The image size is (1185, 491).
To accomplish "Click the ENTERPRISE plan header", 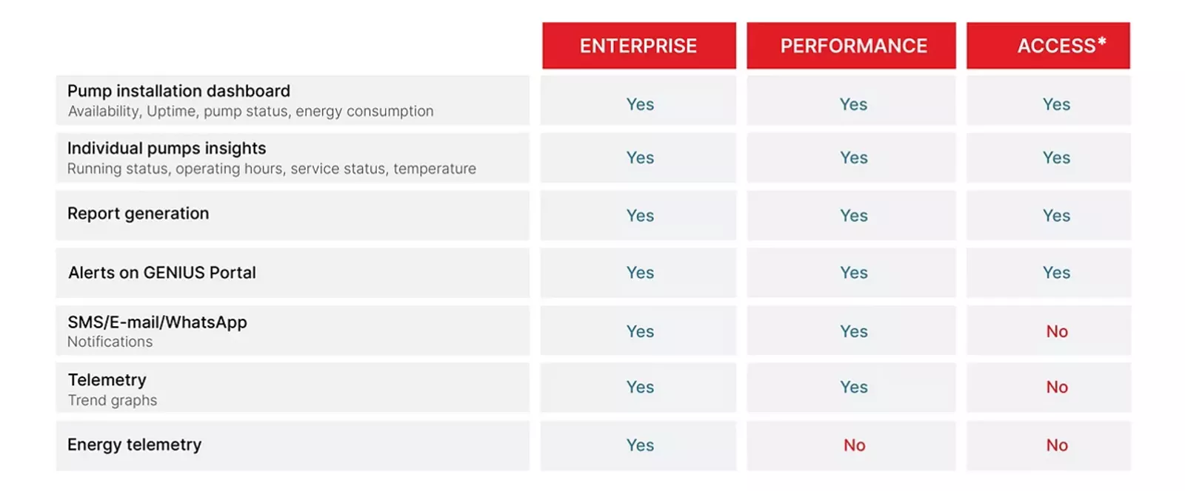I will [x=638, y=46].
